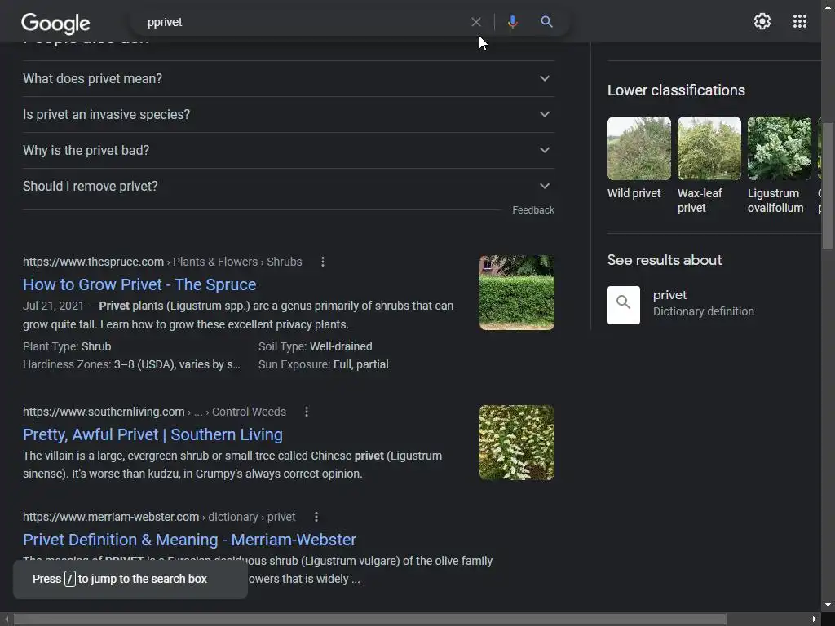Click the privet dictionary search icon
The width and height of the screenshot is (835, 626).
click(x=624, y=305)
